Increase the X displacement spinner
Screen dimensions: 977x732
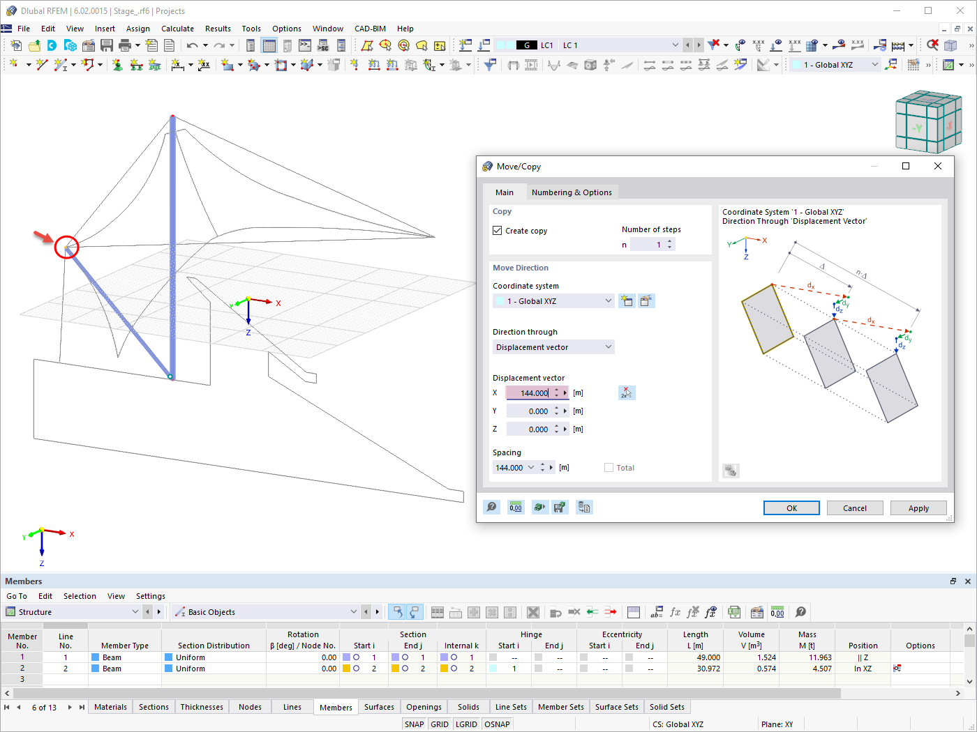point(556,390)
